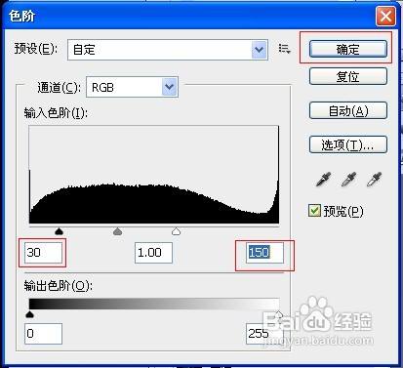Click the input black point slider
This screenshot has height=368, width=403.
pos(59,231)
